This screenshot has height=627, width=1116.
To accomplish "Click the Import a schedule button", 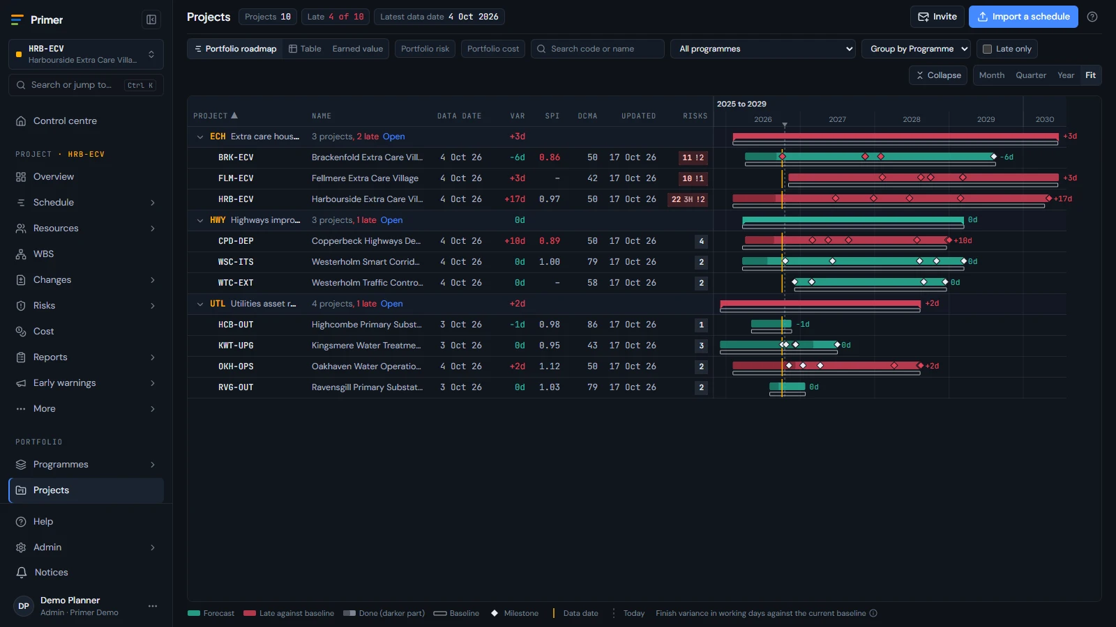I will (x=1023, y=17).
